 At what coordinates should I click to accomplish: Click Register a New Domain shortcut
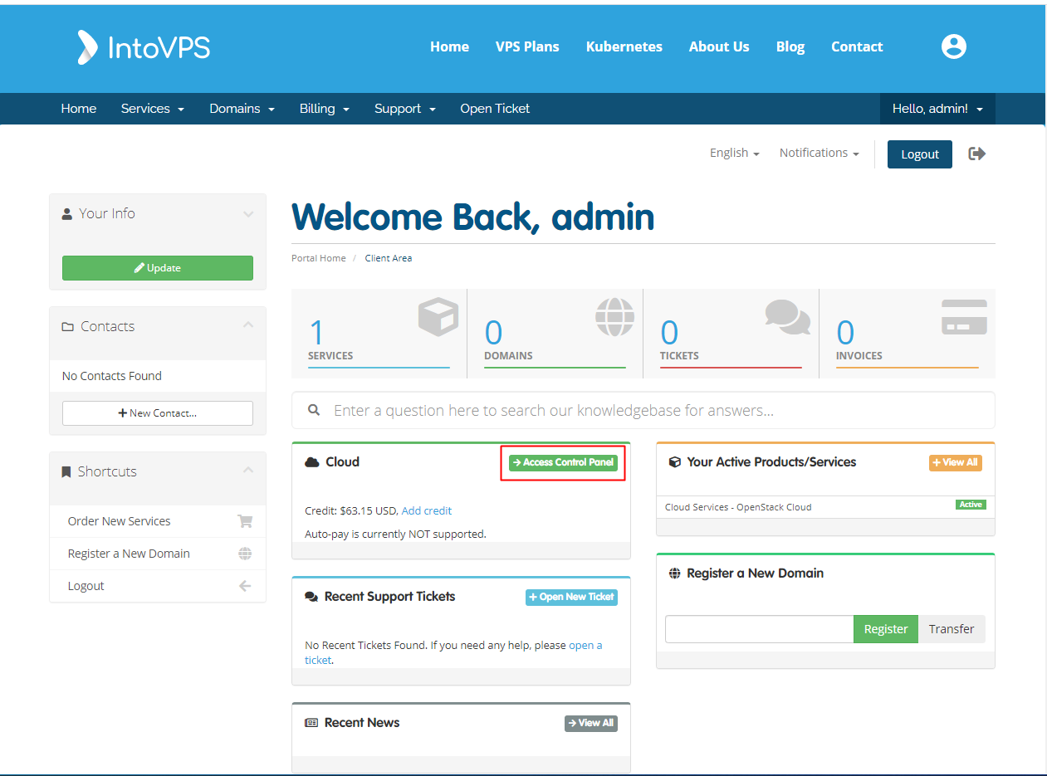tap(158, 554)
